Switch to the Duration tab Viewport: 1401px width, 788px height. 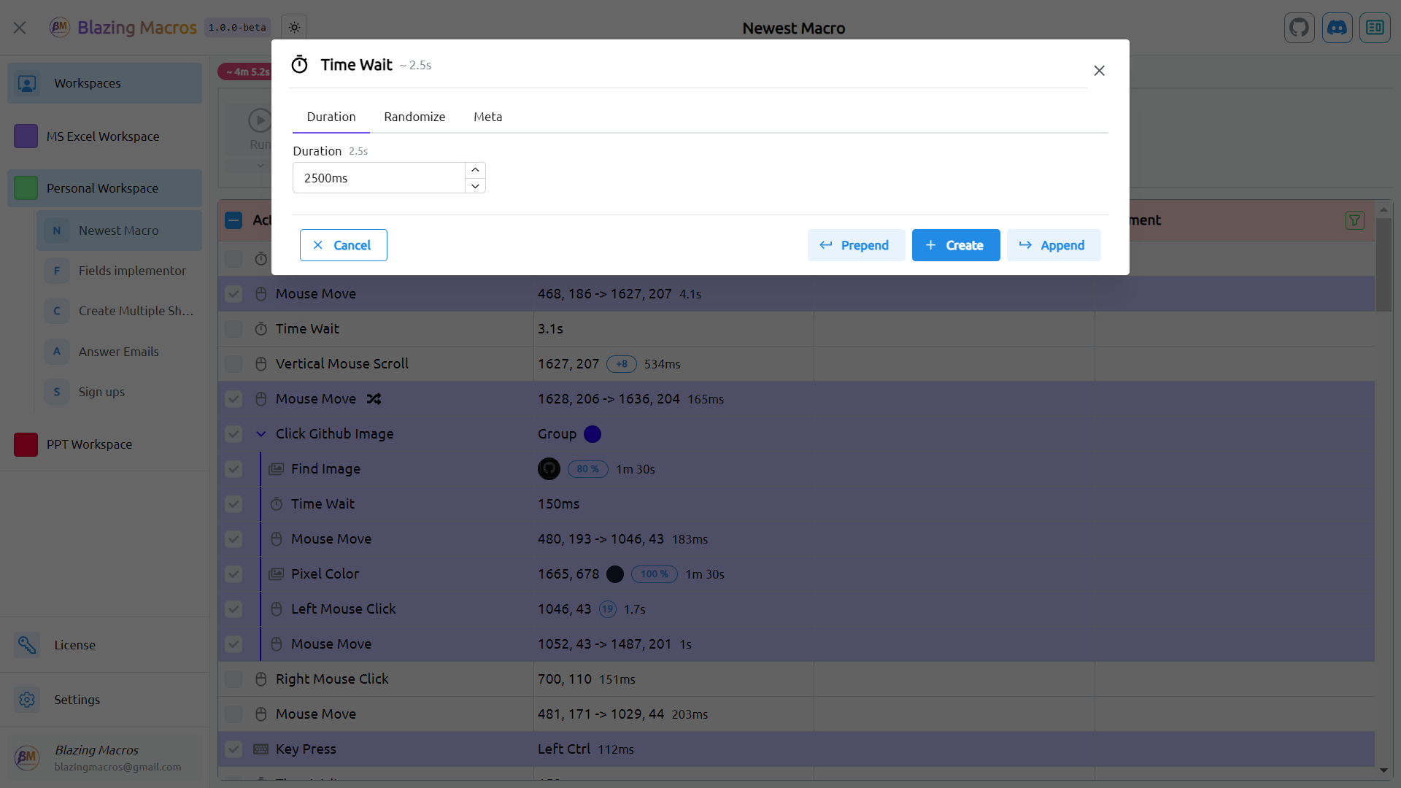331,117
